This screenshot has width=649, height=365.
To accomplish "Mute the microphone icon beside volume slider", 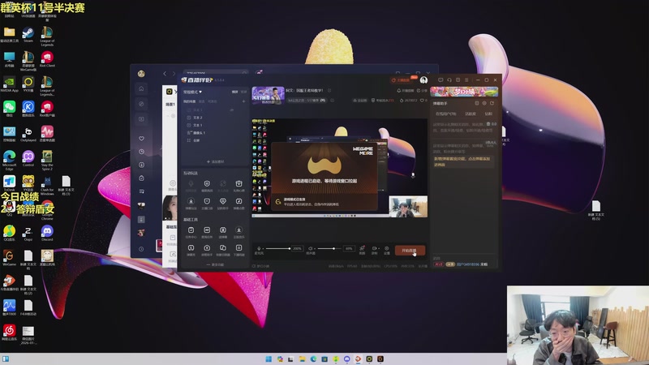I will point(259,249).
